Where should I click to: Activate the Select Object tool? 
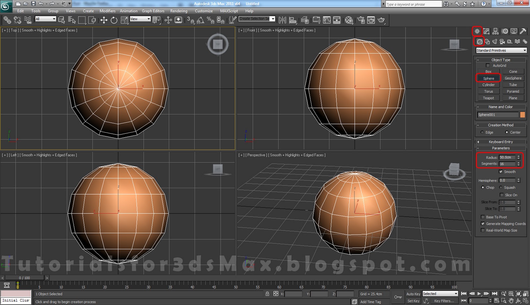tap(62, 20)
